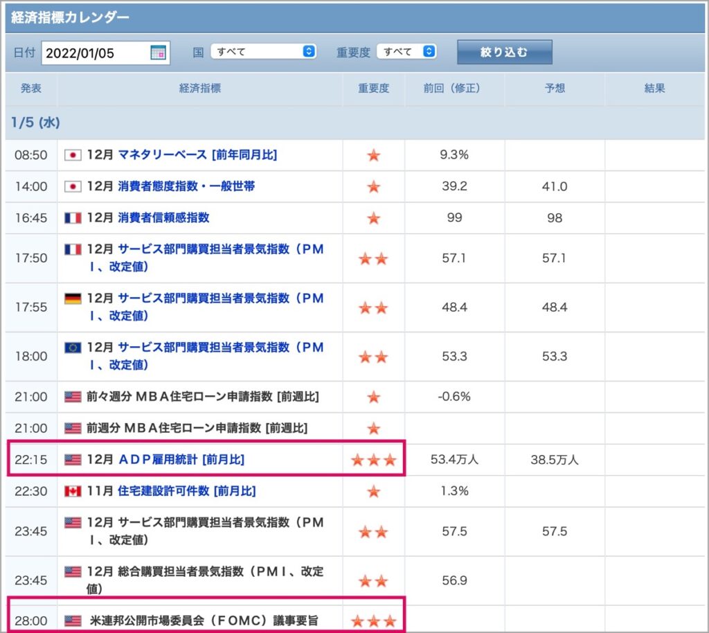The image size is (709, 633).
Task: Click the Germany flag in the 17:55 row
Action: pyautogui.click(x=73, y=298)
